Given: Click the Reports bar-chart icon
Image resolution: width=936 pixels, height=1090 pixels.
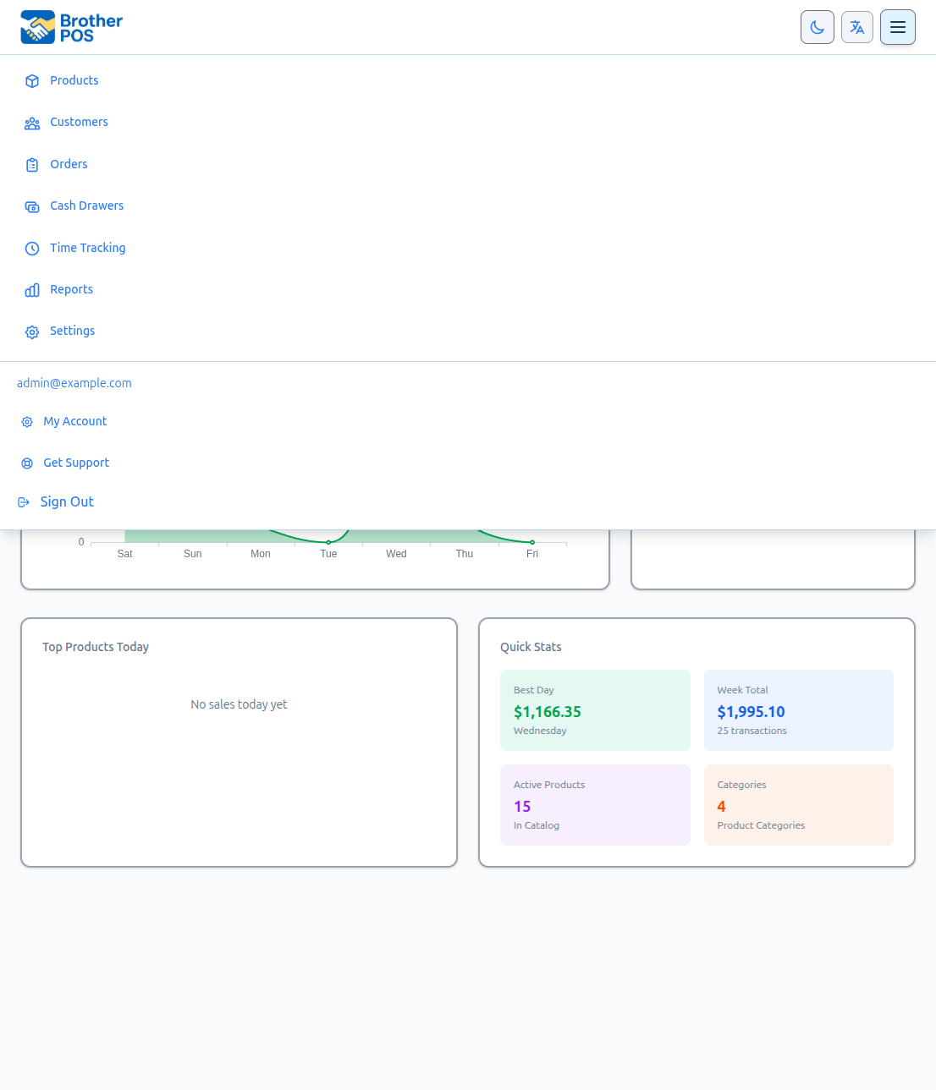Looking at the screenshot, I should coord(32,290).
